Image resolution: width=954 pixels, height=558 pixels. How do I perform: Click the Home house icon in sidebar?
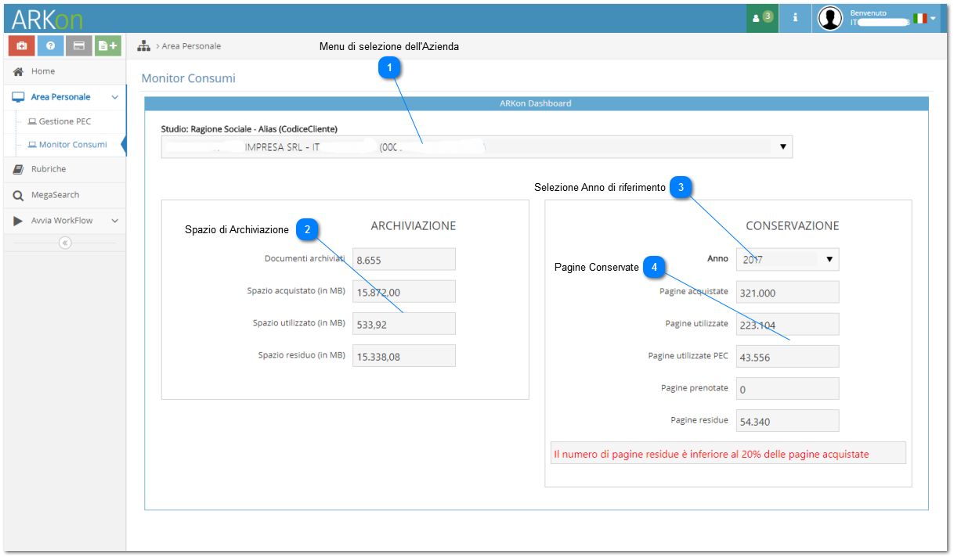[x=18, y=71]
